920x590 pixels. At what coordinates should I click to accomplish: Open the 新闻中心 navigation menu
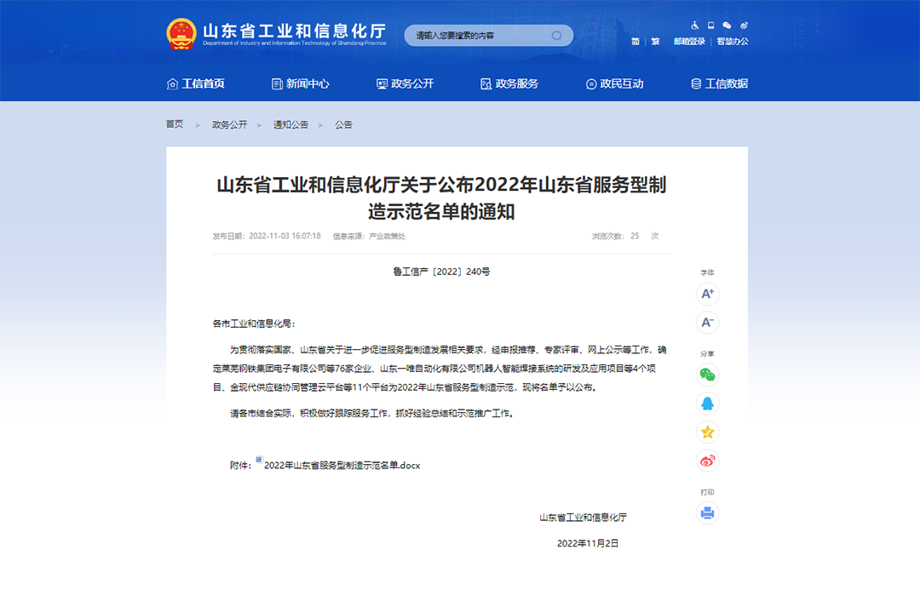pos(300,83)
